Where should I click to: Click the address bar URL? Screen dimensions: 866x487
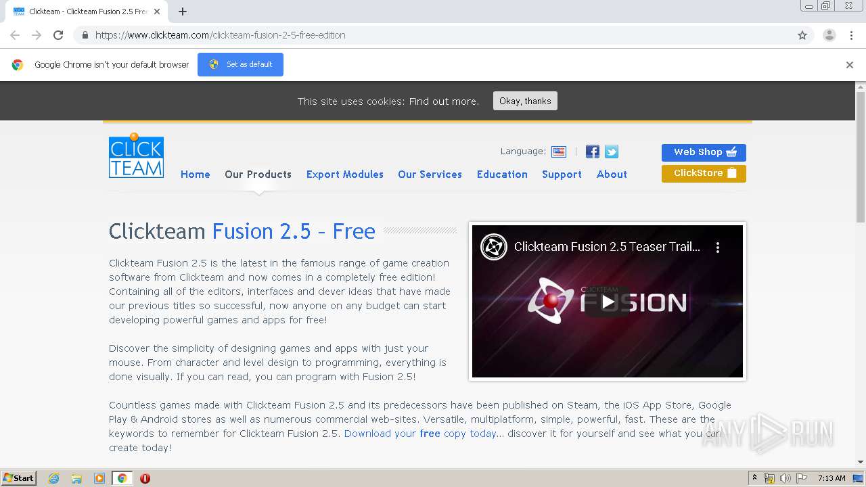221,35
